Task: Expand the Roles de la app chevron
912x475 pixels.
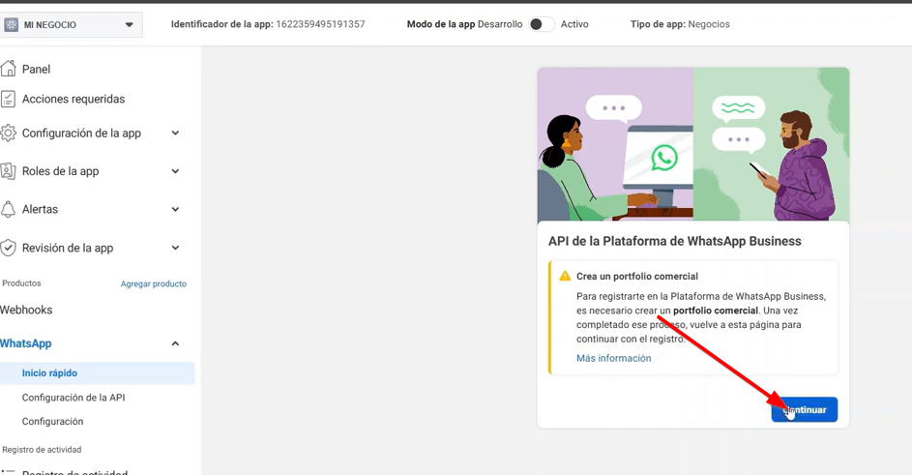Action: [x=175, y=171]
